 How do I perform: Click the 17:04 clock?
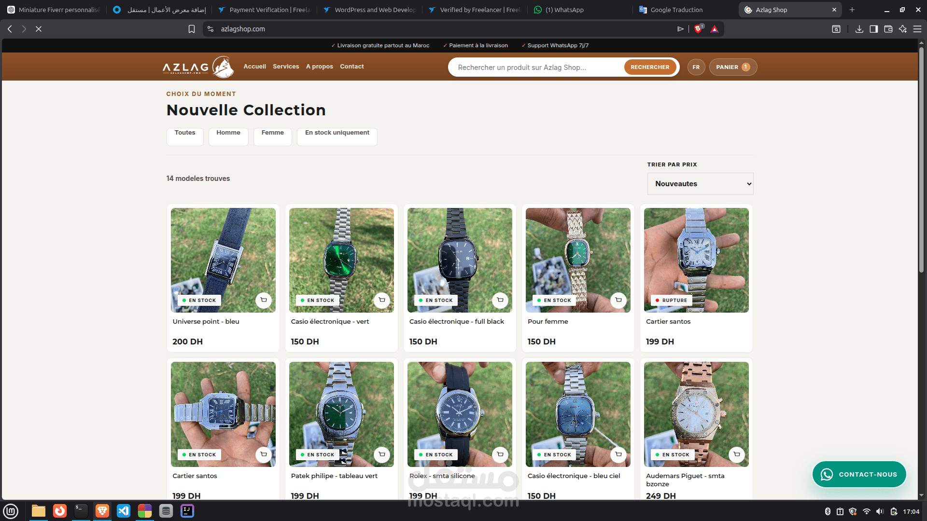click(911, 511)
